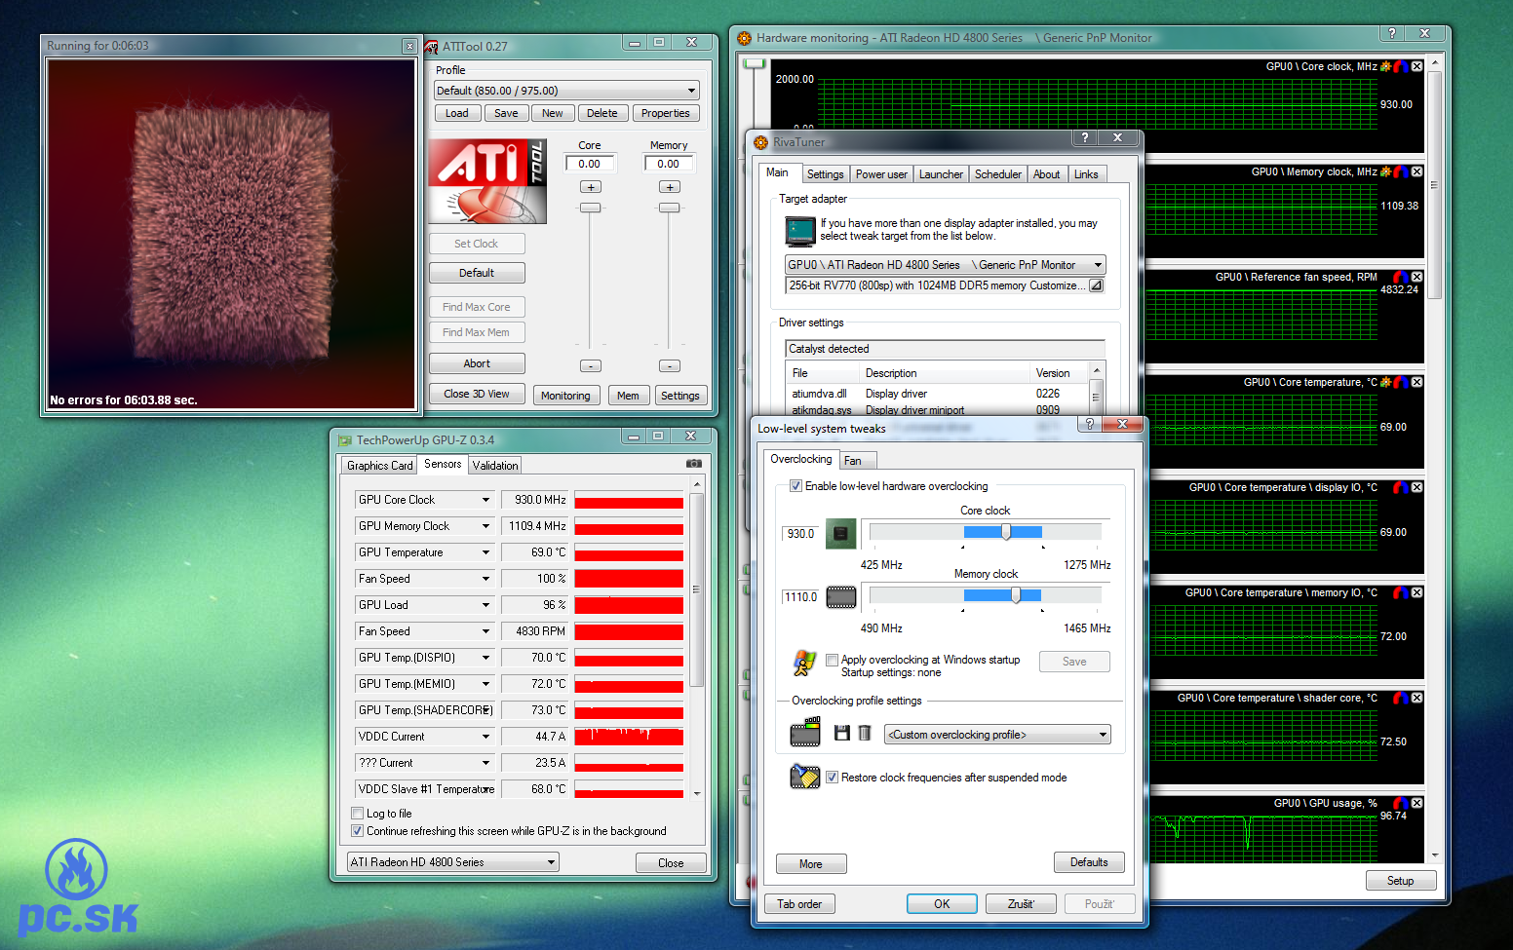Image resolution: width=1513 pixels, height=950 pixels.
Task: Click the ATITool Monitoring button
Action: point(565,396)
